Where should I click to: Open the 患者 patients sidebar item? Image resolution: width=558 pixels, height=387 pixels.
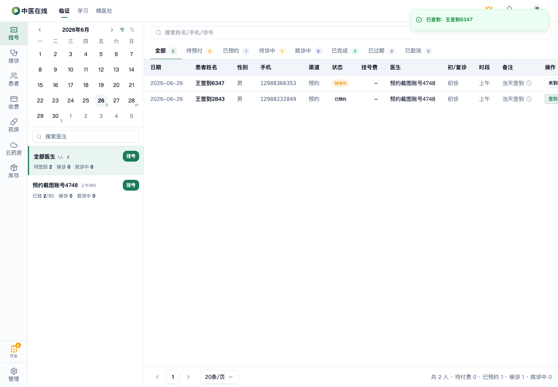click(14, 79)
